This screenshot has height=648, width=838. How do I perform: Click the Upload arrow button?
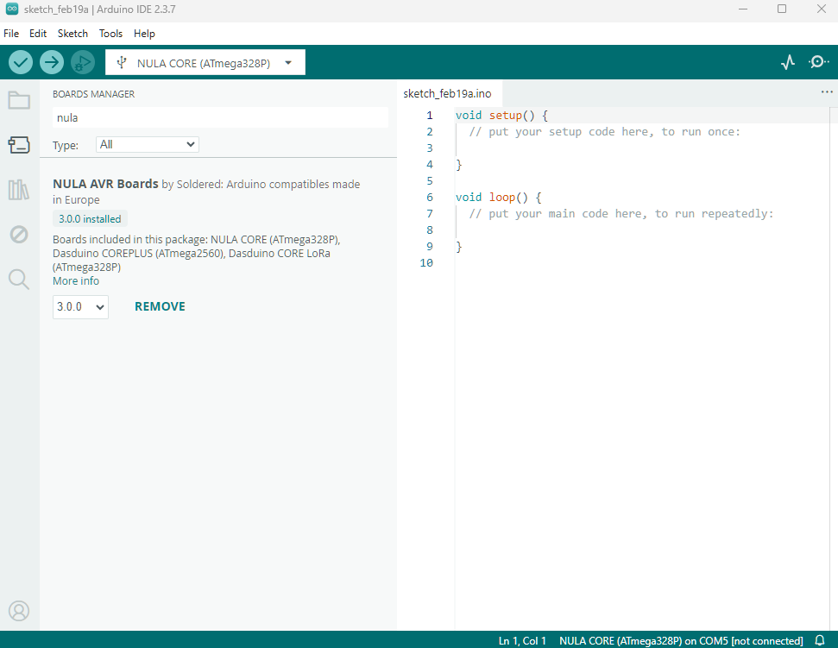(x=51, y=62)
